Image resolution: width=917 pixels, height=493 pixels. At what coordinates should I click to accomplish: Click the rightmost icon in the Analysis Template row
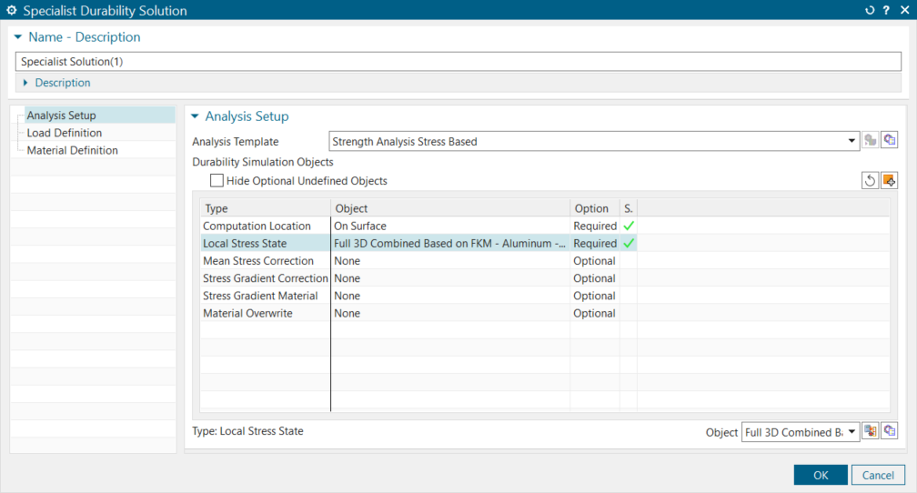point(889,141)
